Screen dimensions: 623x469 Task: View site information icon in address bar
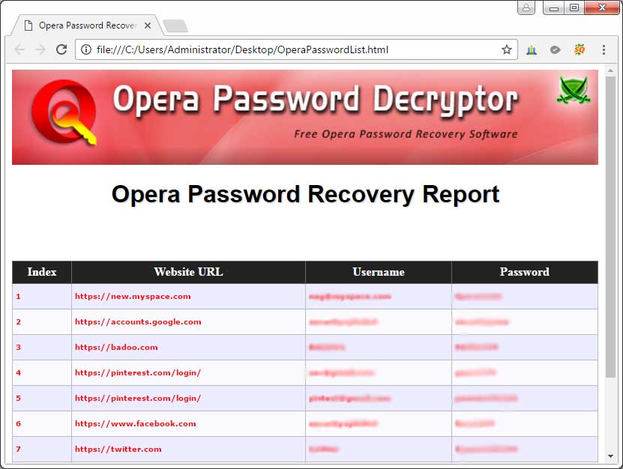86,50
